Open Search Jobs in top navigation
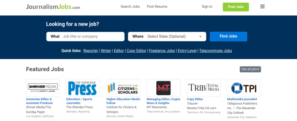This screenshot has height=121, width=297. pos(130,7)
